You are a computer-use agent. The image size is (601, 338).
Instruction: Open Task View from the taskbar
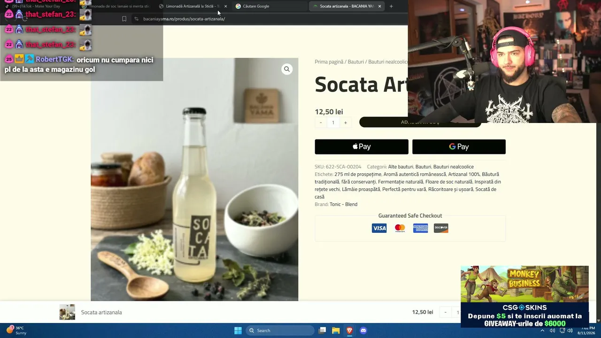[322, 330]
